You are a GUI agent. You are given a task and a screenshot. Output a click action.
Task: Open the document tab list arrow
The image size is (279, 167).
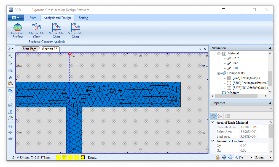(x=200, y=49)
